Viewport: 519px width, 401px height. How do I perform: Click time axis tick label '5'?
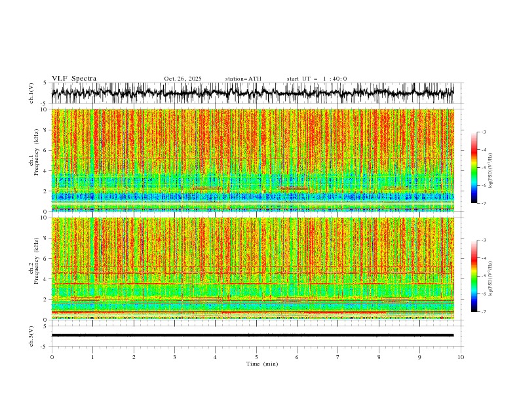coord(256,357)
